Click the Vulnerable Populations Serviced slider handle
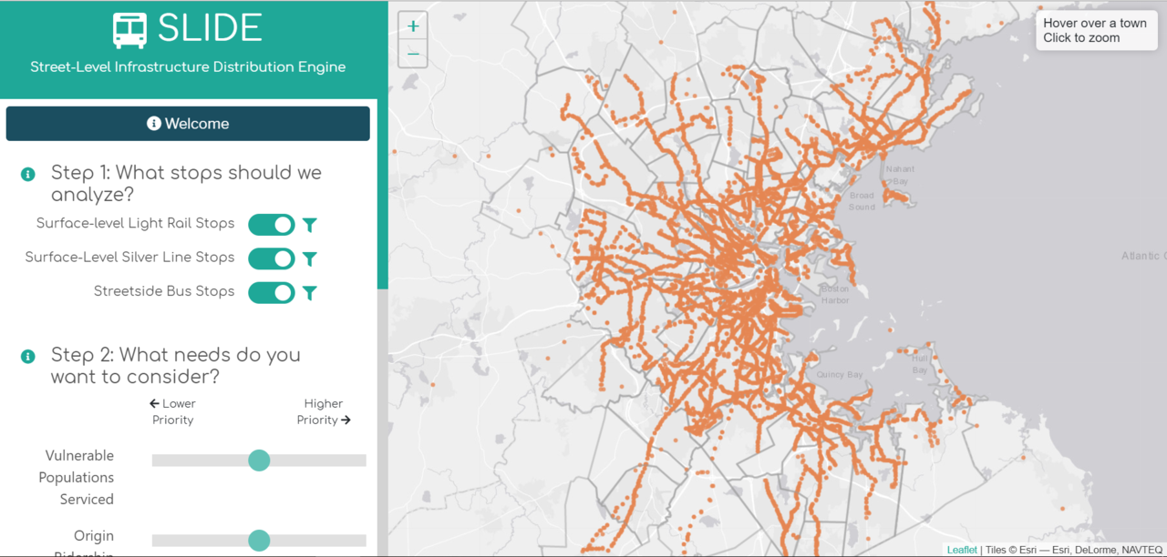 point(259,461)
